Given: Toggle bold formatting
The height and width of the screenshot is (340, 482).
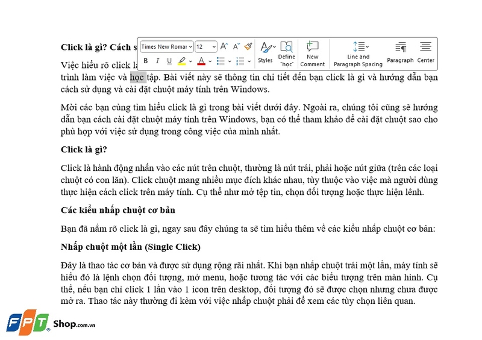Looking at the screenshot, I should [146, 61].
